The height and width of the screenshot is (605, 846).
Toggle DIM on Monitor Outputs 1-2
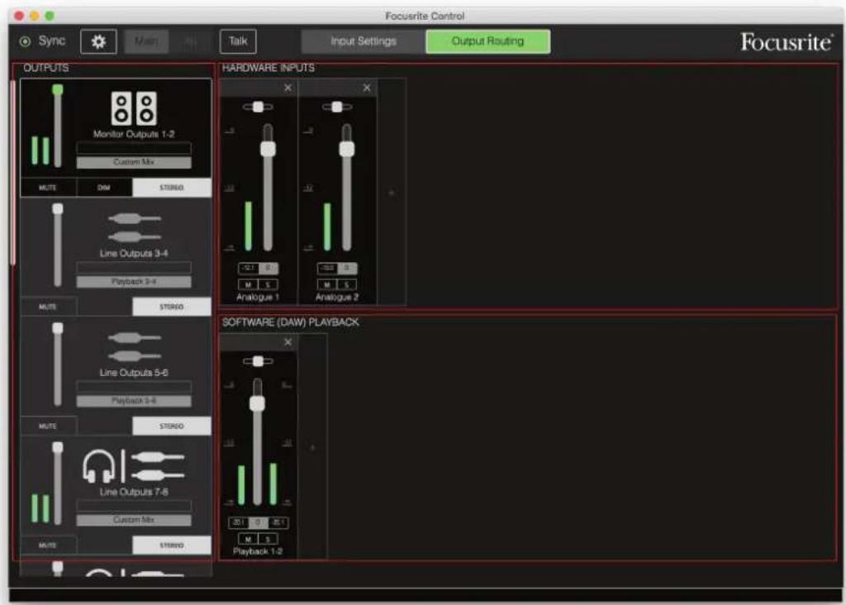(104, 188)
